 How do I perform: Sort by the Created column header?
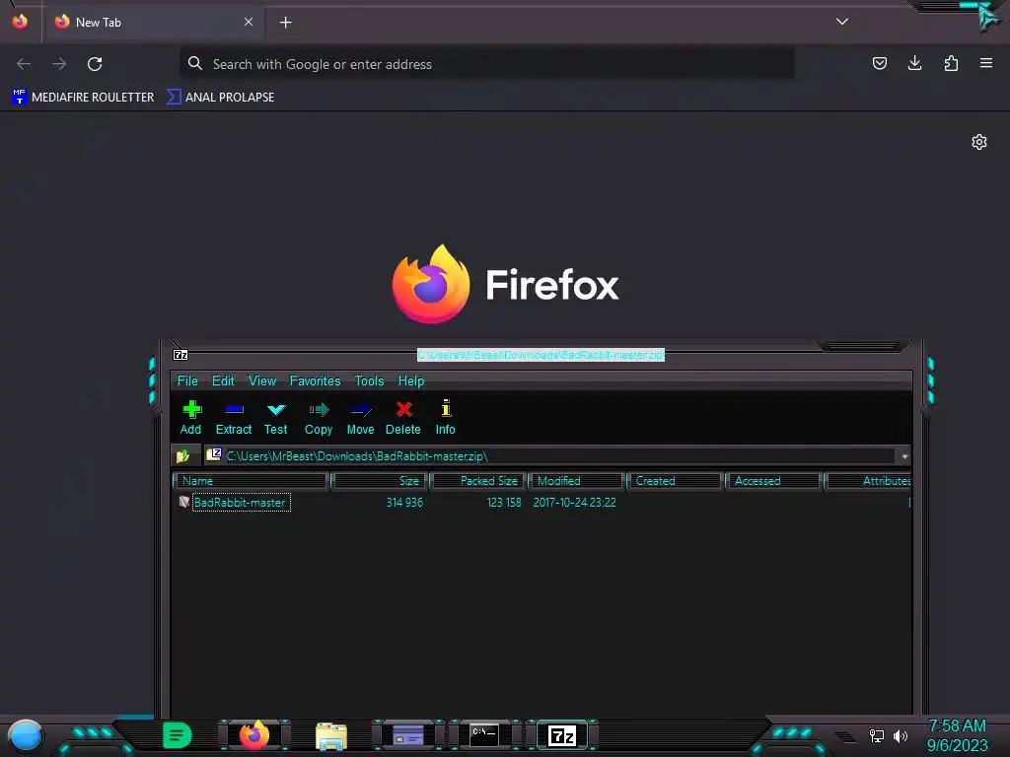click(x=675, y=481)
